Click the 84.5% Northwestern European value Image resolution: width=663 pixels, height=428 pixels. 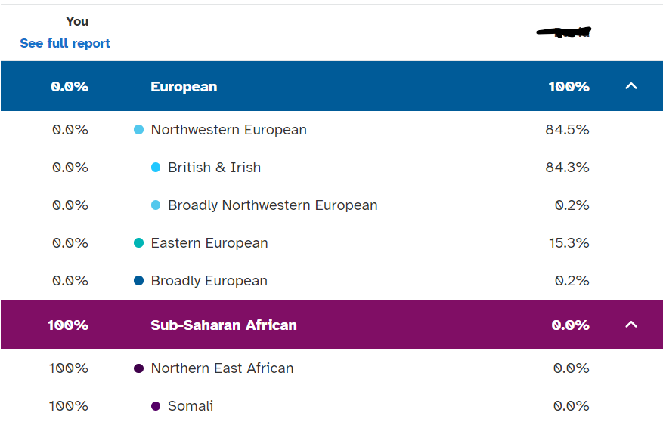point(567,130)
